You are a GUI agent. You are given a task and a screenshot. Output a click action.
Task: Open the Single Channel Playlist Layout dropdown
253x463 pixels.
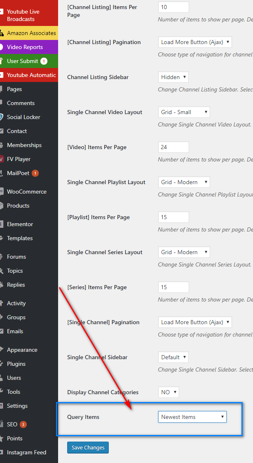point(184,182)
